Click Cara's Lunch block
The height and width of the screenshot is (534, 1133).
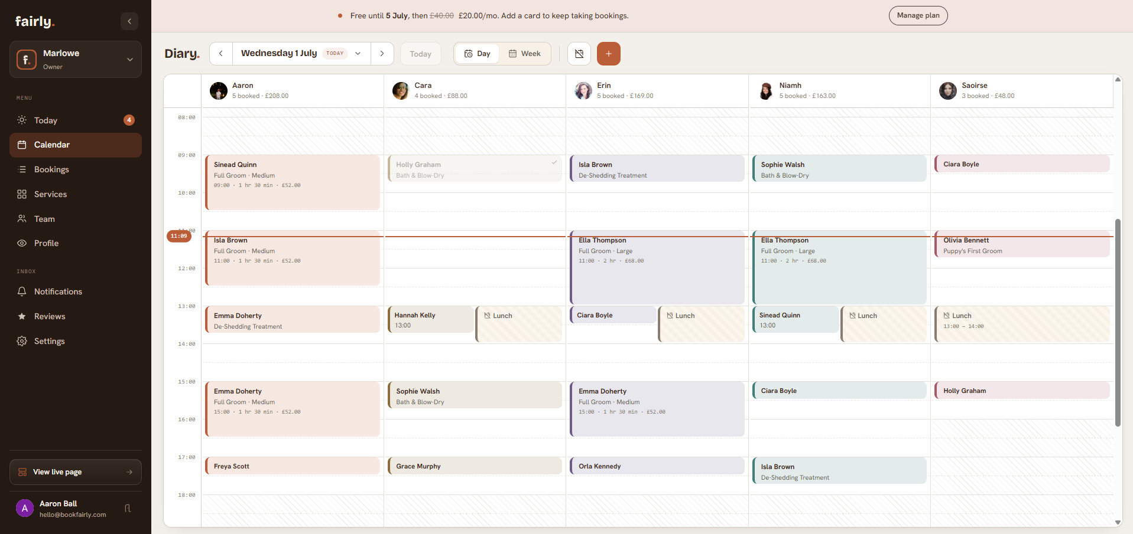coord(519,324)
